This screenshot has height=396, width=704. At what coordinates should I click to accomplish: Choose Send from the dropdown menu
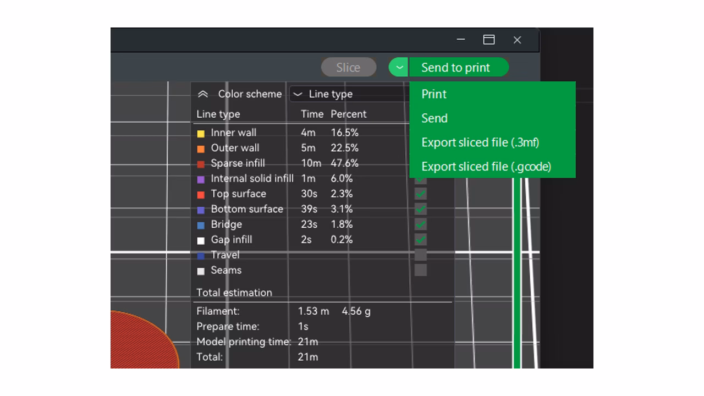pos(492,118)
